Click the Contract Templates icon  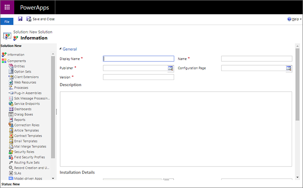tap(11, 136)
